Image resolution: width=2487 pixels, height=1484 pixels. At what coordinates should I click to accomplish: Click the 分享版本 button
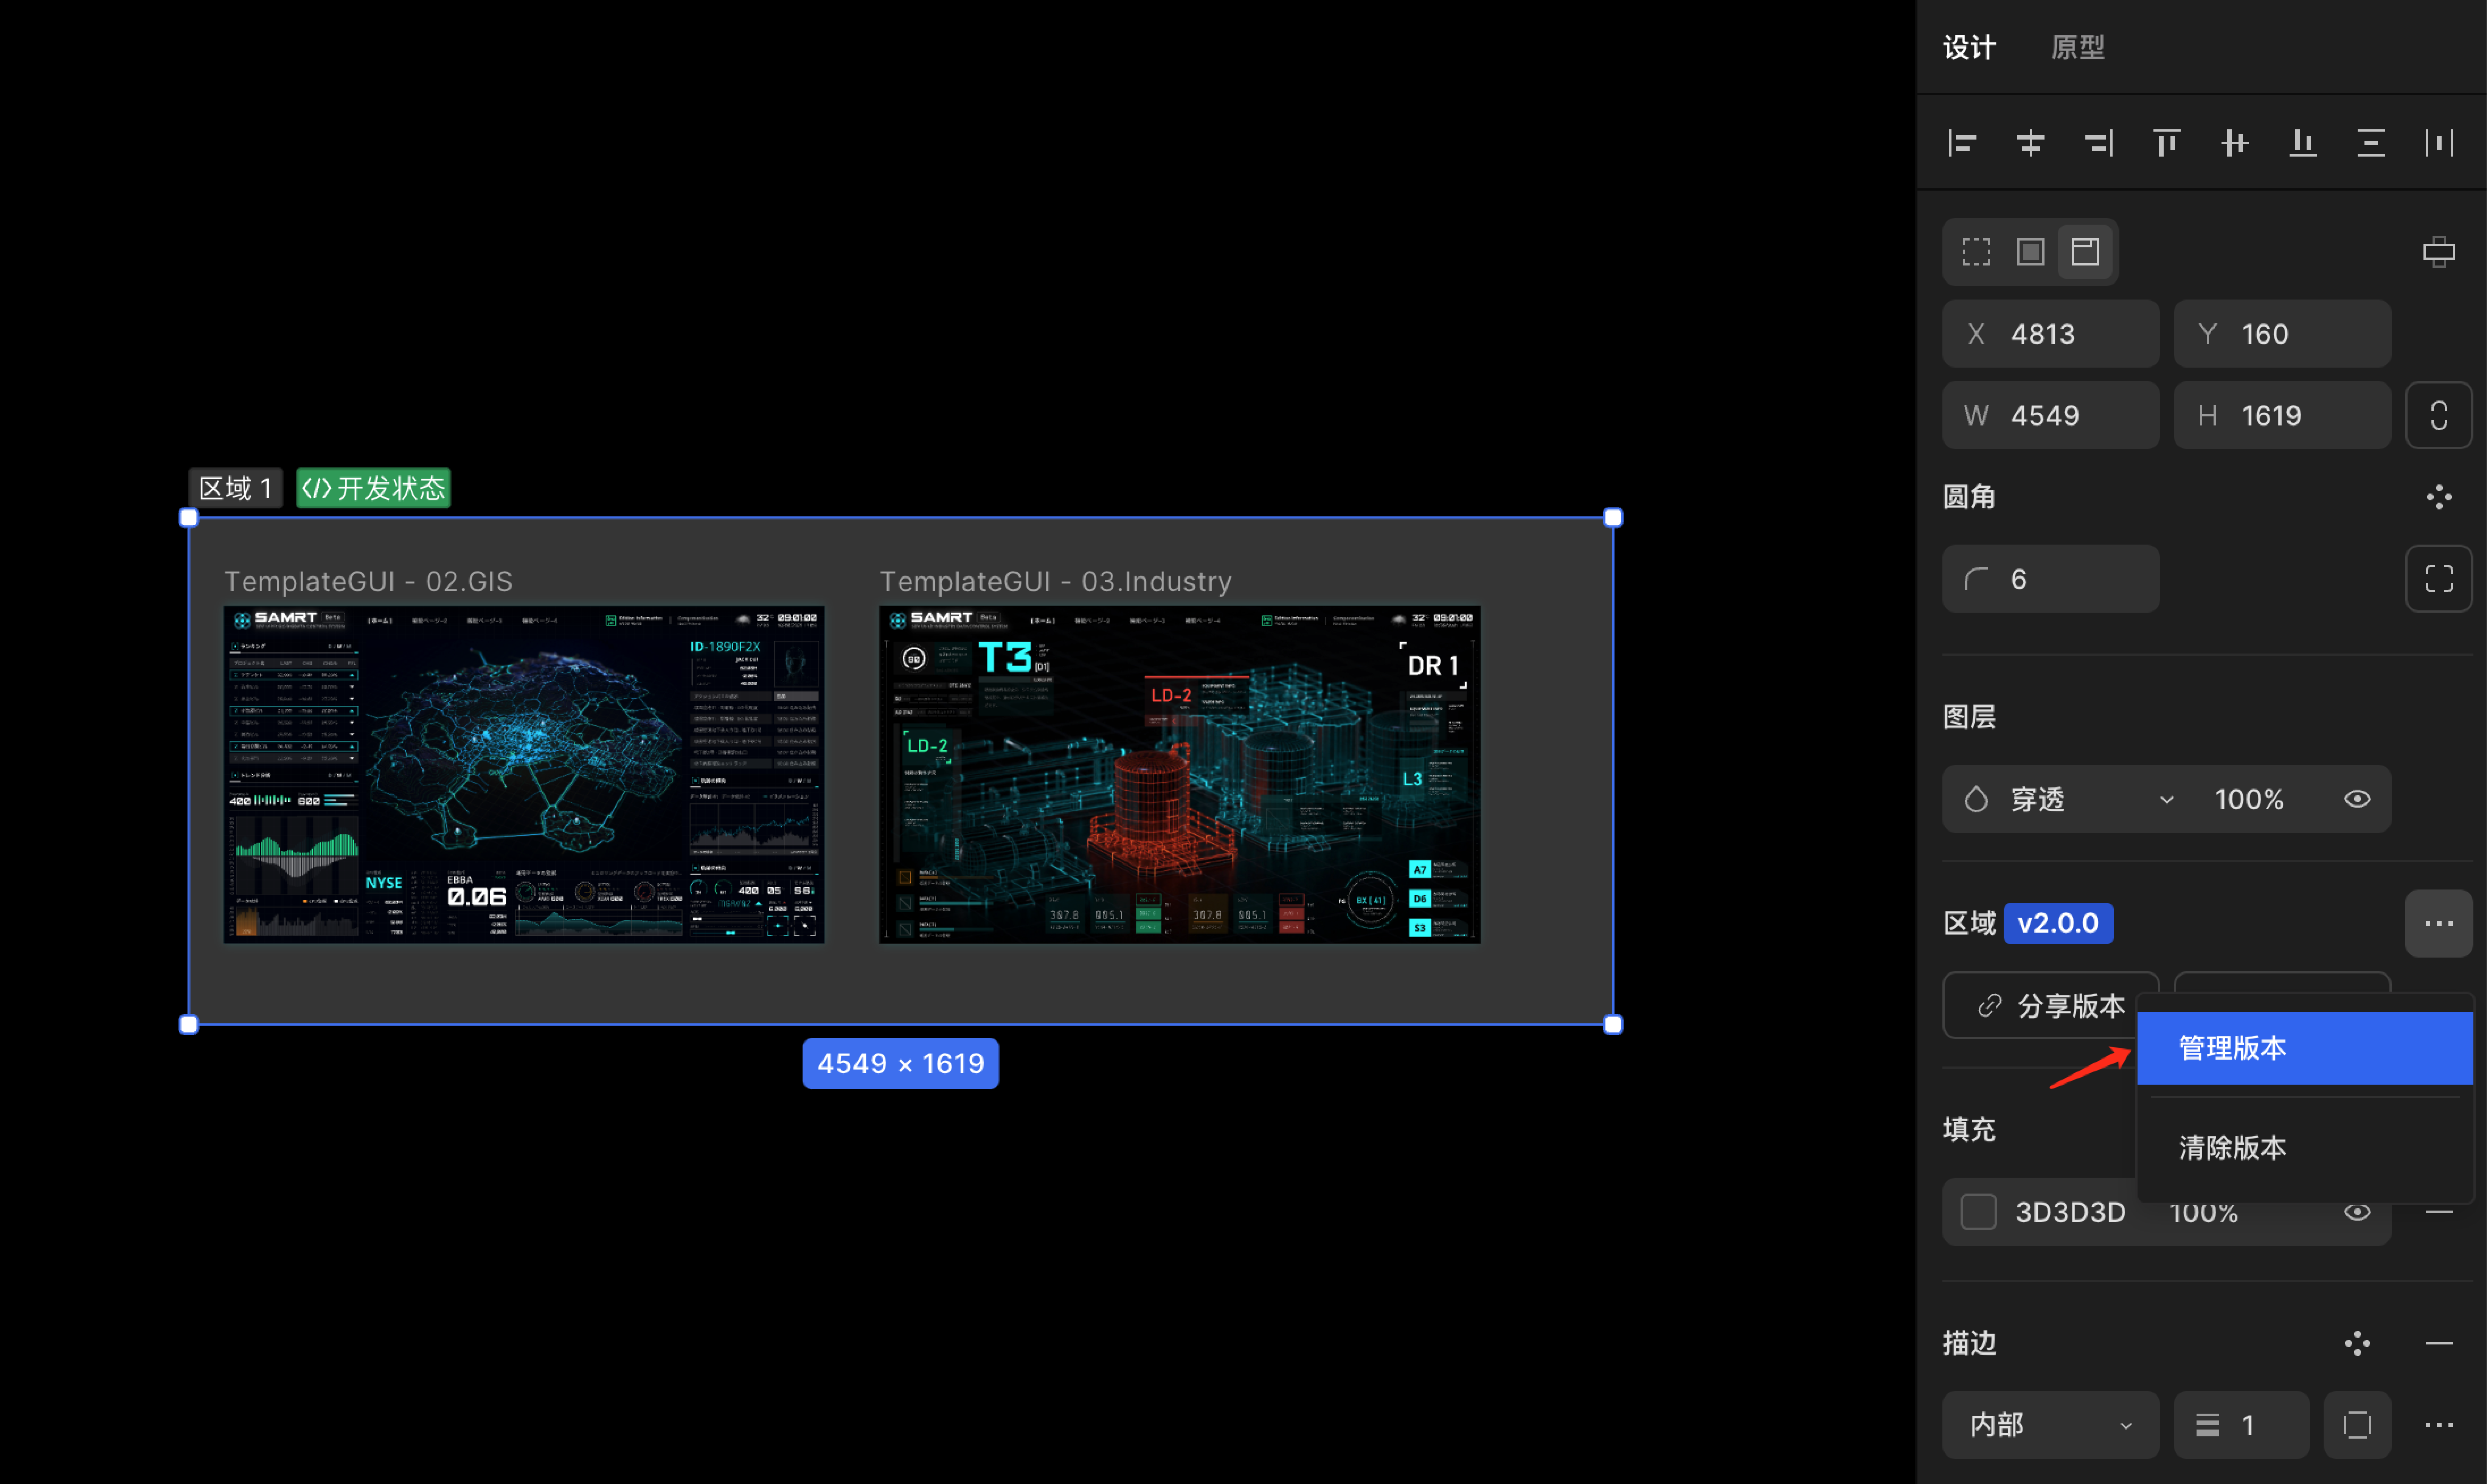2050,1005
